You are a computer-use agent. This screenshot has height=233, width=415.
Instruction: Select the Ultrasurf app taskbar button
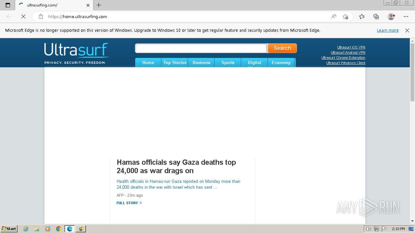pos(81,229)
